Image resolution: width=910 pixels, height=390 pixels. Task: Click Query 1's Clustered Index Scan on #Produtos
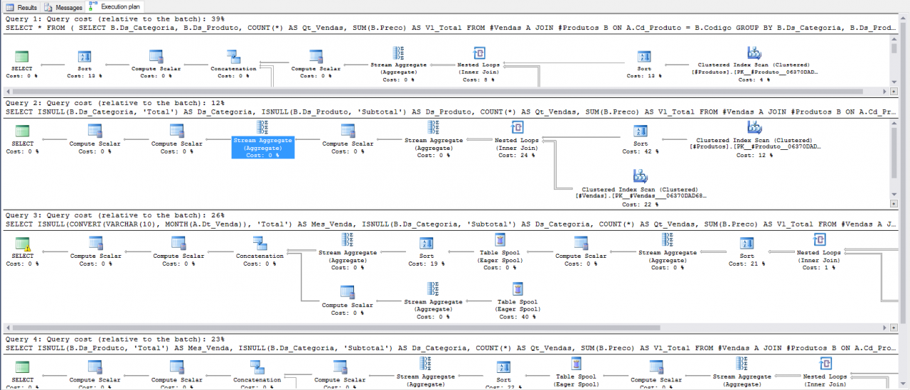(x=754, y=54)
